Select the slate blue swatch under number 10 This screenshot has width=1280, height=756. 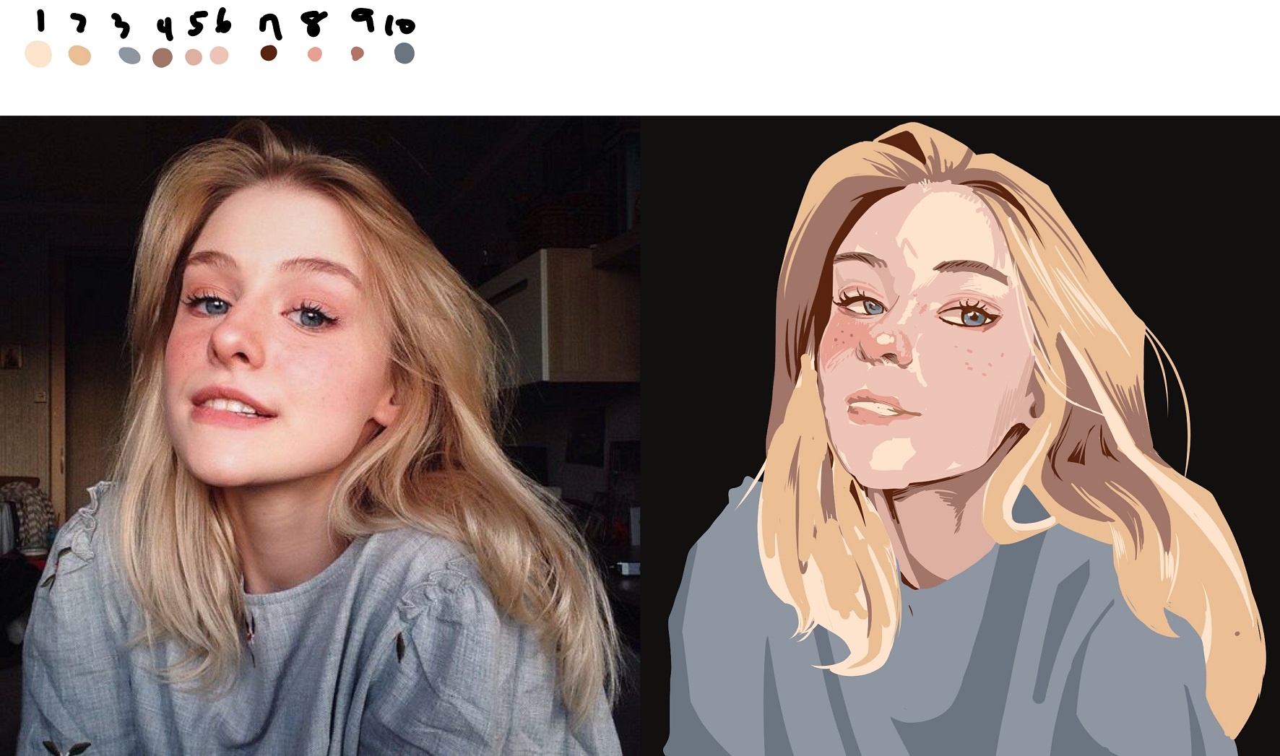click(x=405, y=53)
